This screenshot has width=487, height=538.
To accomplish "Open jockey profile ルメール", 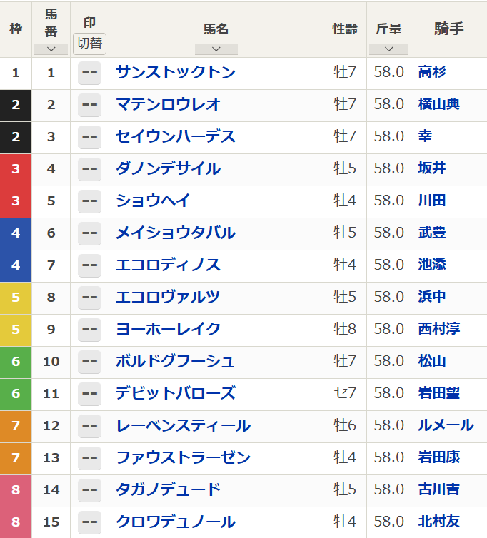I will pos(446,426).
